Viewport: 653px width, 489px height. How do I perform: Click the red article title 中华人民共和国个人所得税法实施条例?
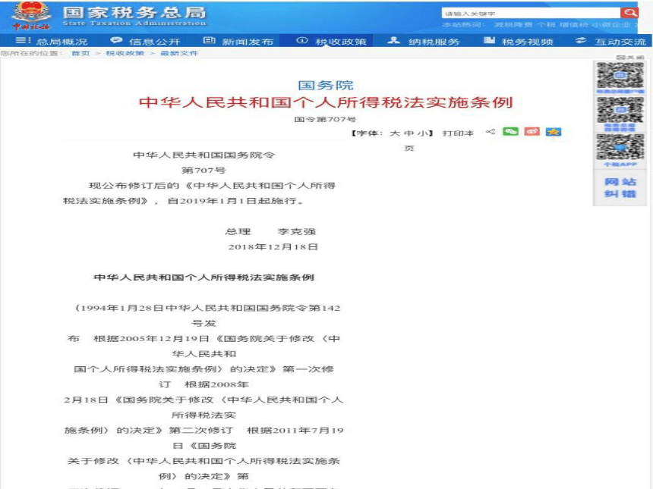pos(326,102)
